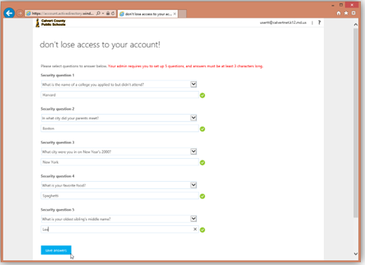This screenshot has height=265, width=365.
Task: Click the page scrollbar down arrow
Action: [355, 254]
